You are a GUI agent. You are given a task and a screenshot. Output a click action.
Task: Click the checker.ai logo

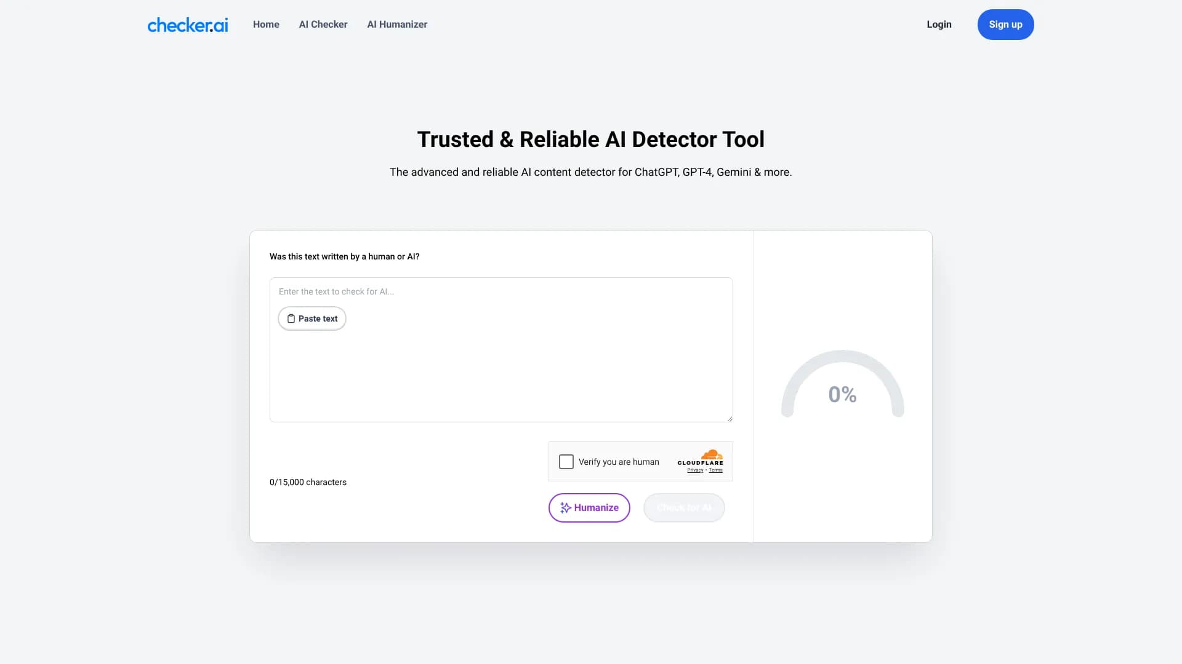[x=187, y=25]
